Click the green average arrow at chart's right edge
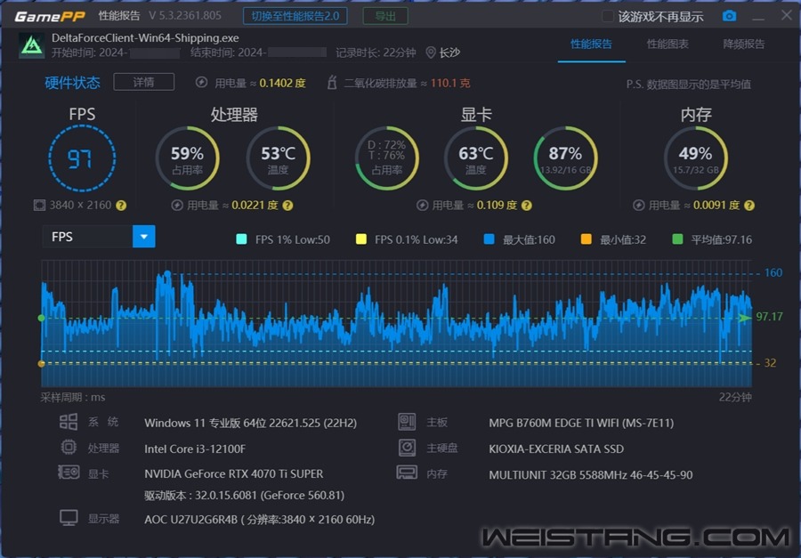The width and height of the screenshot is (801, 558). point(745,318)
